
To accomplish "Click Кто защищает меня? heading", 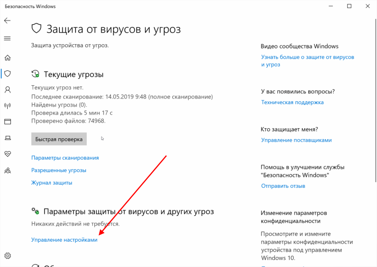I will click(x=290, y=129).
